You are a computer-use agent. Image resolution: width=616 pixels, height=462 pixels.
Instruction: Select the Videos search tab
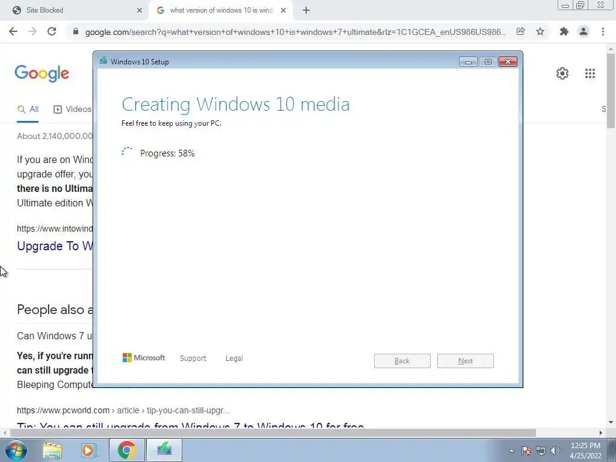pyautogui.click(x=72, y=109)
